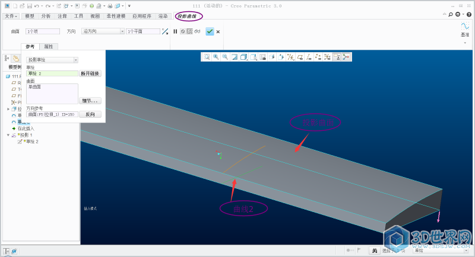This screenshot has width=475, height=257.
Task: Open the Undo history dropdown arrow
Action: coord(42,6)
